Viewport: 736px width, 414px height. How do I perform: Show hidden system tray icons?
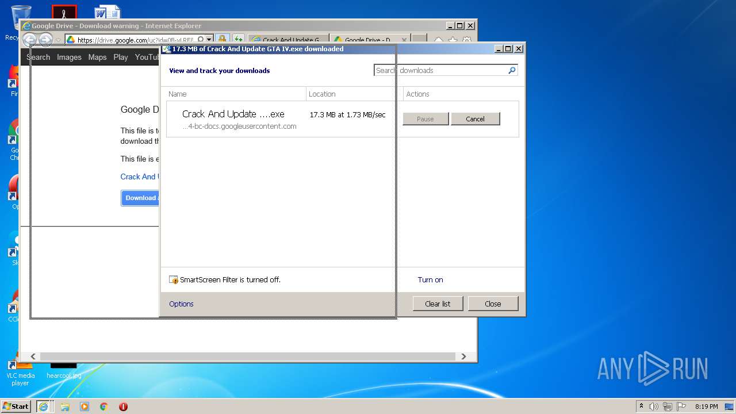(x=642, y=406)
